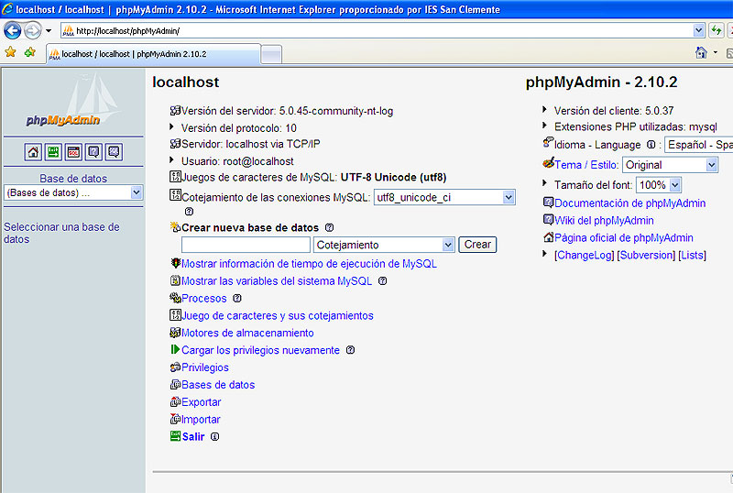The height and width of the screenshot is (493, 733).
Task: Click the Home icon in phpMyAdmin sidebar
Action: point(33,152)
